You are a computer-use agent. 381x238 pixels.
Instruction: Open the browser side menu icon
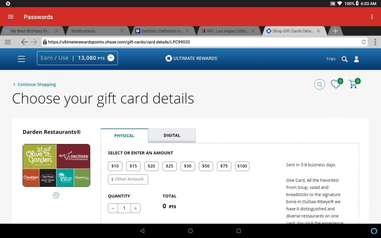point(8,42)
